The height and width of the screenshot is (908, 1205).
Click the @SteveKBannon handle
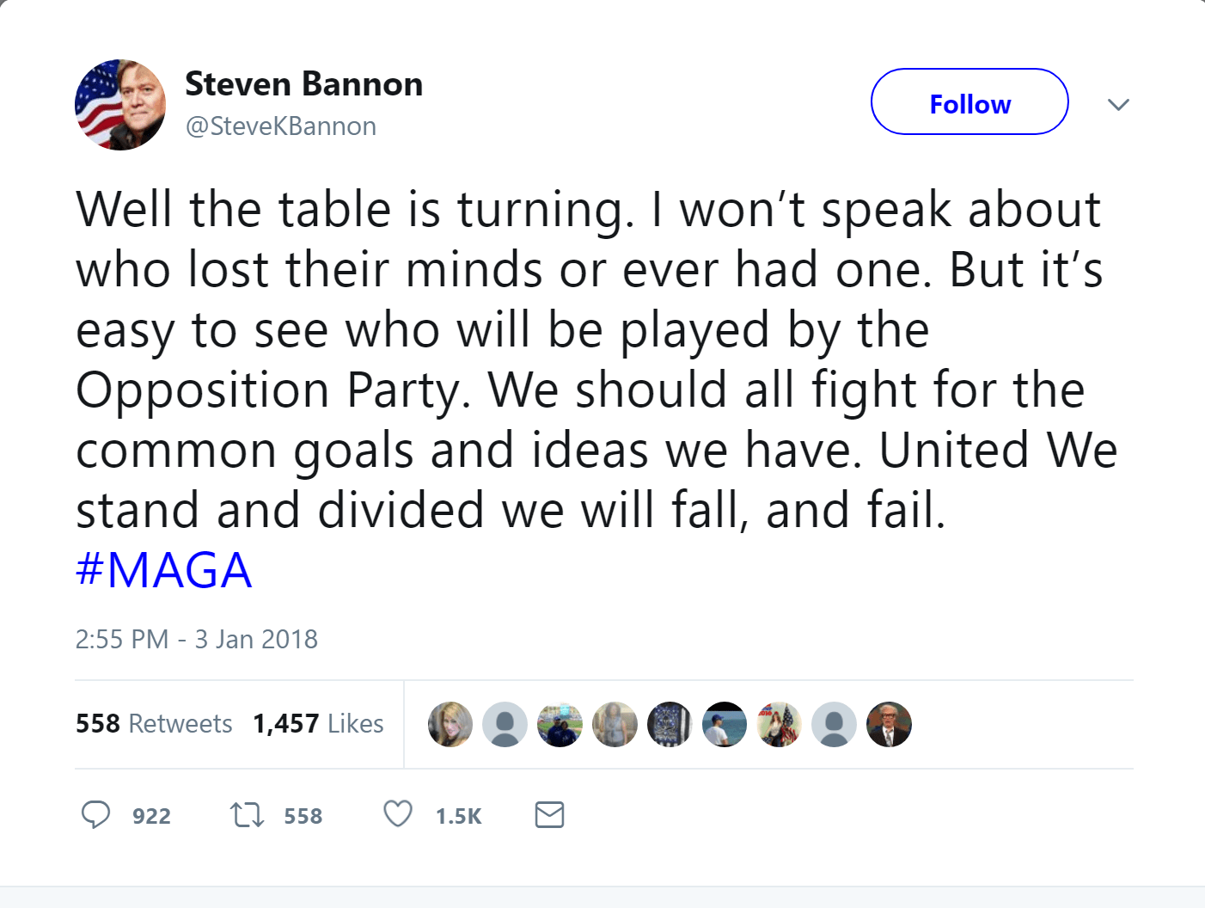click(x=281, y=126)
